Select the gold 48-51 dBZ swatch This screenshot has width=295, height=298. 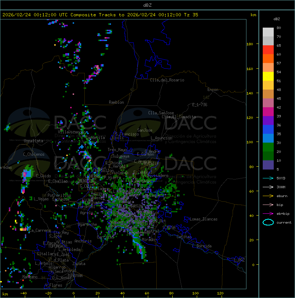pyautogui.click(x=268, y=85)
